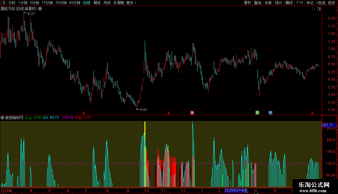The width and height of the screenshot is (338, 194).
Task: Click the red 涨 event marker
Action: (x=192, y=113)
